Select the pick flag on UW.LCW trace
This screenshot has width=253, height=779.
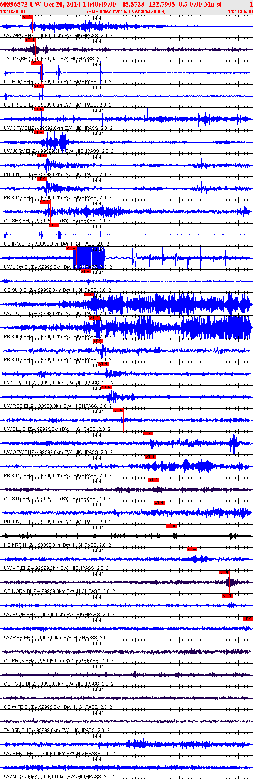[x=71, y=248]
